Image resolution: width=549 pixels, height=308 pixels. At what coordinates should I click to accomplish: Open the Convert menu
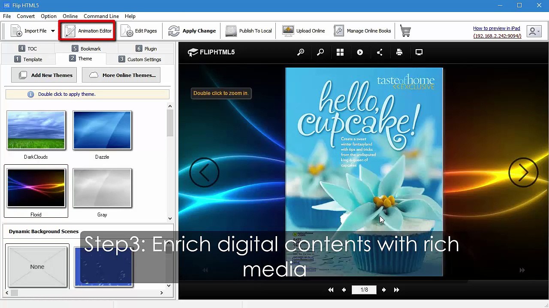26,16
